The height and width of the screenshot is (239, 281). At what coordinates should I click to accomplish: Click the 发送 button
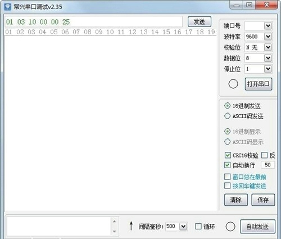click(x=200, y=22)
